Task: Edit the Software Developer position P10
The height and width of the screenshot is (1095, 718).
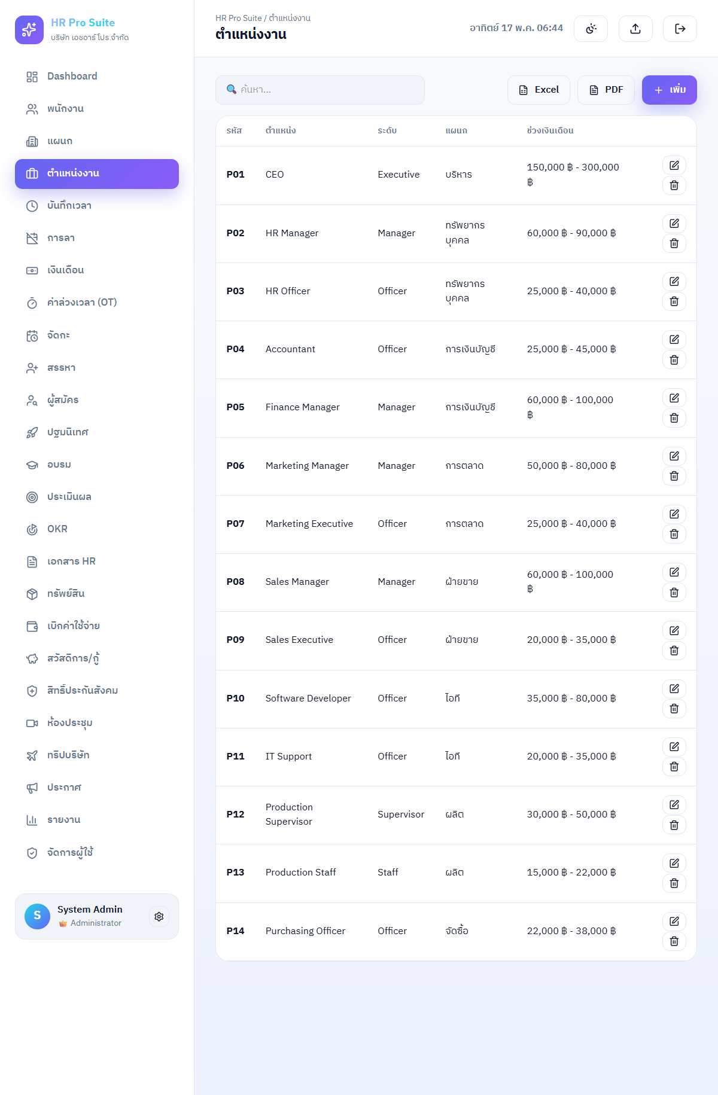Action: 674,689
